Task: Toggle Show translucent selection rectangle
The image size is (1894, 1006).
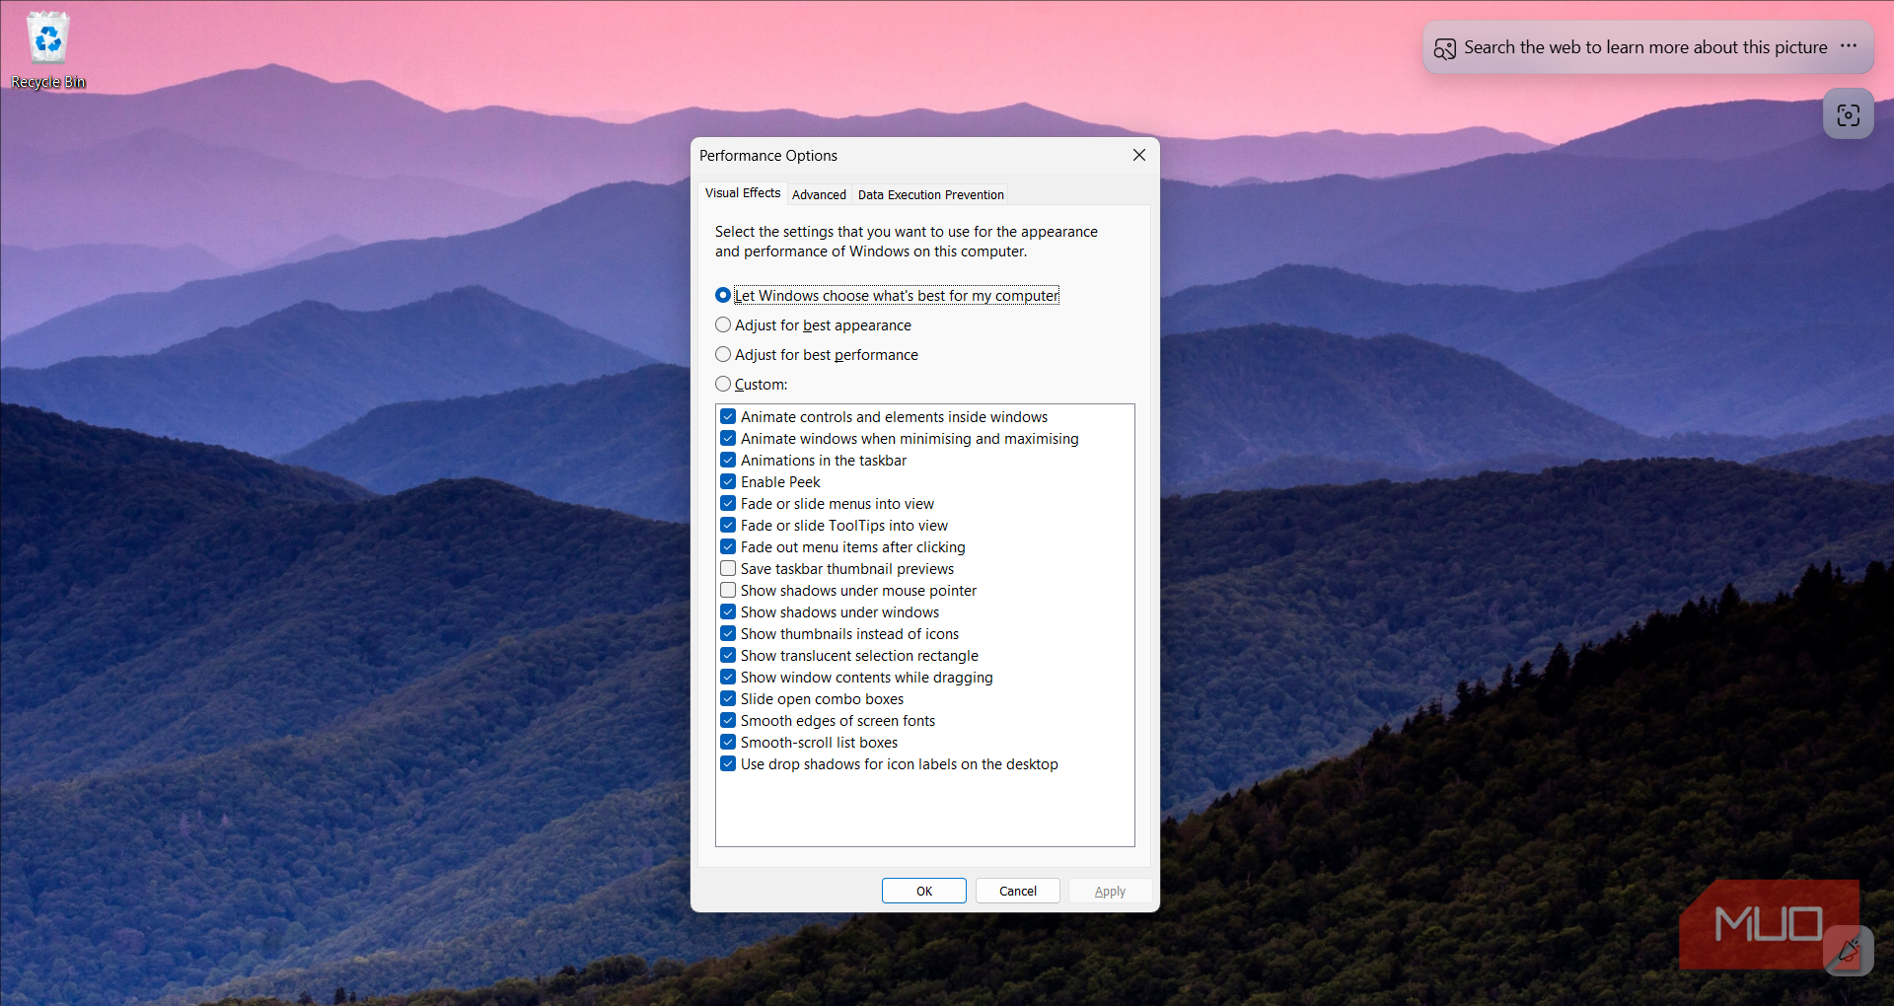Action: coord(728,655)
